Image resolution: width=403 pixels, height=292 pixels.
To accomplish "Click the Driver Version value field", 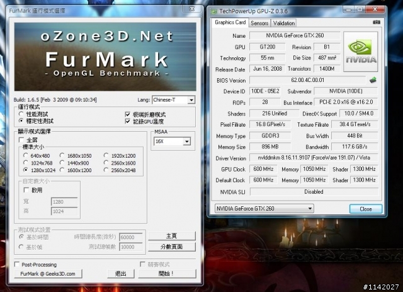I will 314,158.
